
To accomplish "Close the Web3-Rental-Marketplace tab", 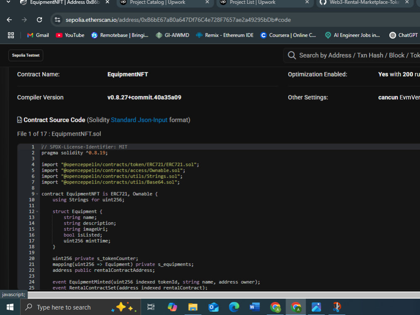I will pyautogui.click(x=407, y=2).
